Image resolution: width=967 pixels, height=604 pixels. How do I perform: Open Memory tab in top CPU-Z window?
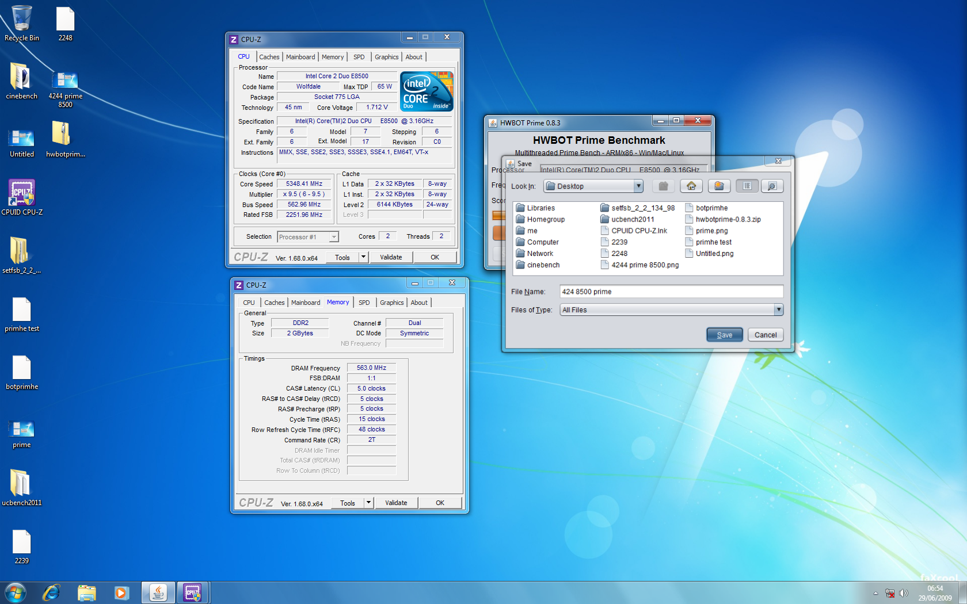333,57
